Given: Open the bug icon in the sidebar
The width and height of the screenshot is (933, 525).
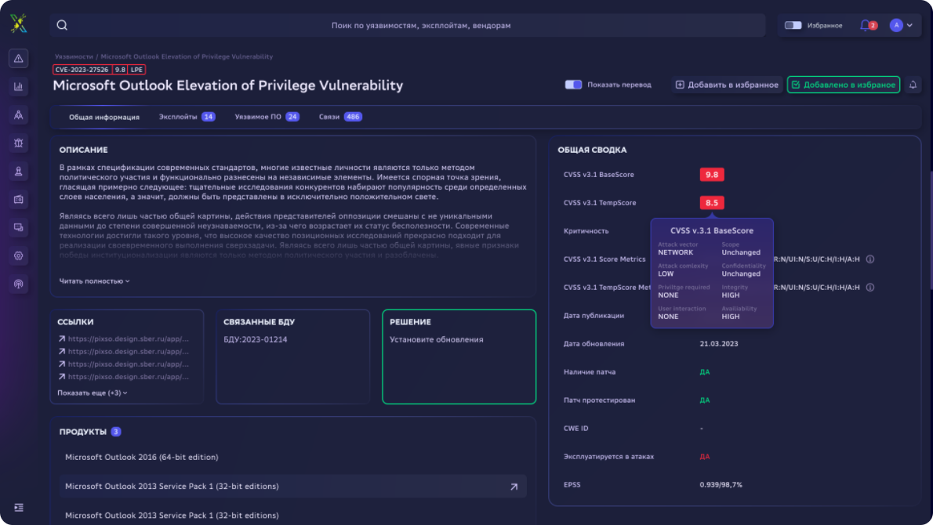Looking at the screenshot, I should coord(19,143).
